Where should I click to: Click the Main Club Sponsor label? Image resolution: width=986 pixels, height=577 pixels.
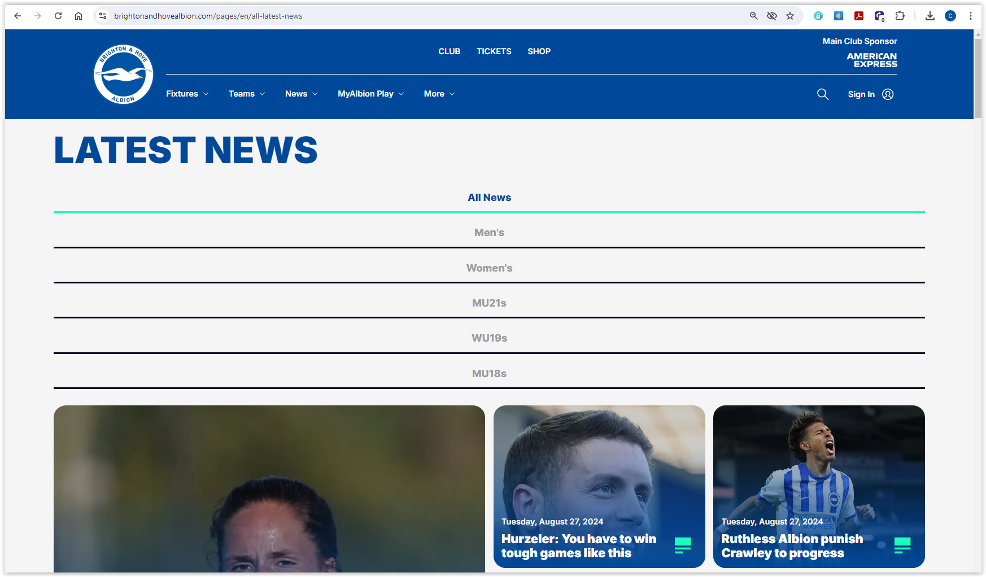[860, 41]
